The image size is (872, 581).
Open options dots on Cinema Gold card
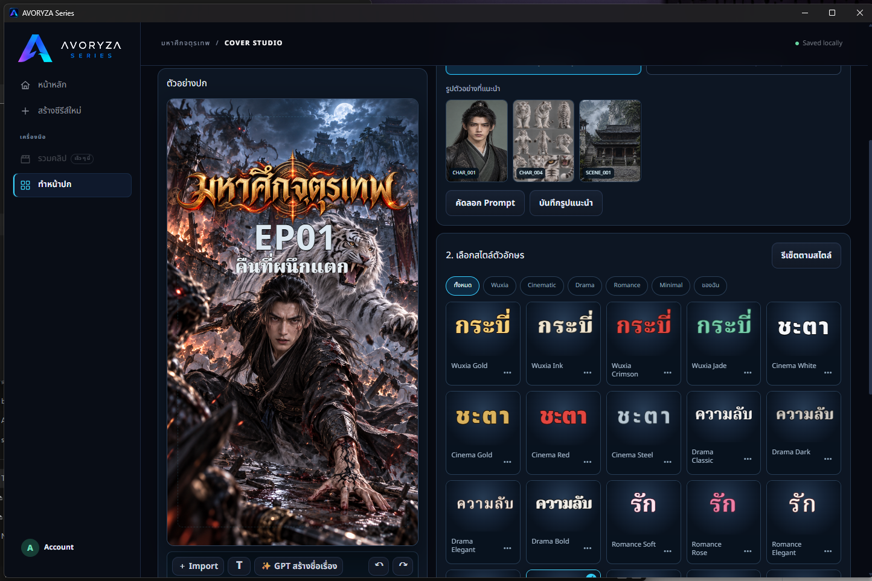[x=507, y=462]
